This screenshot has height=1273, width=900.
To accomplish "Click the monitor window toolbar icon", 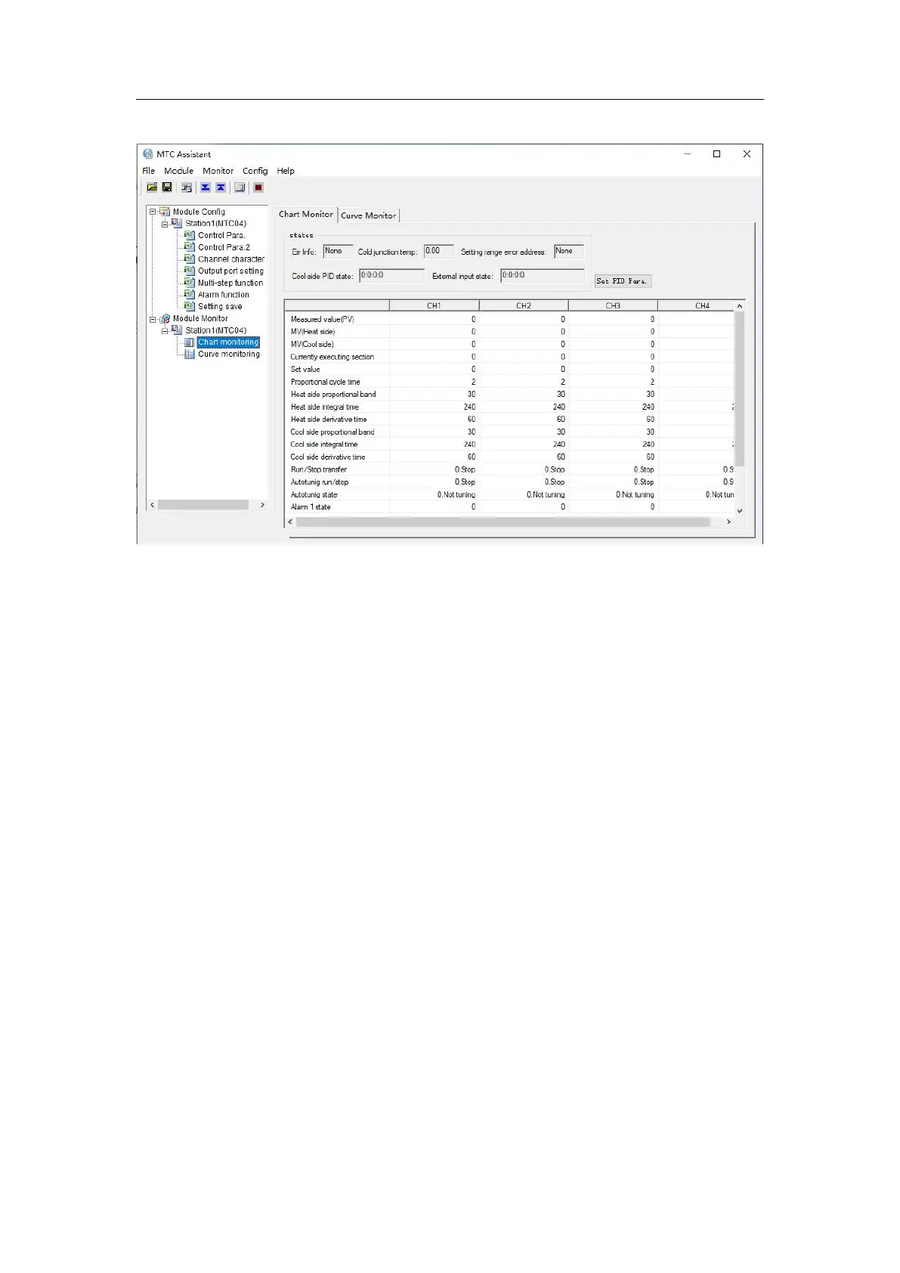I will pyautogui.click(x=240, y=187).
